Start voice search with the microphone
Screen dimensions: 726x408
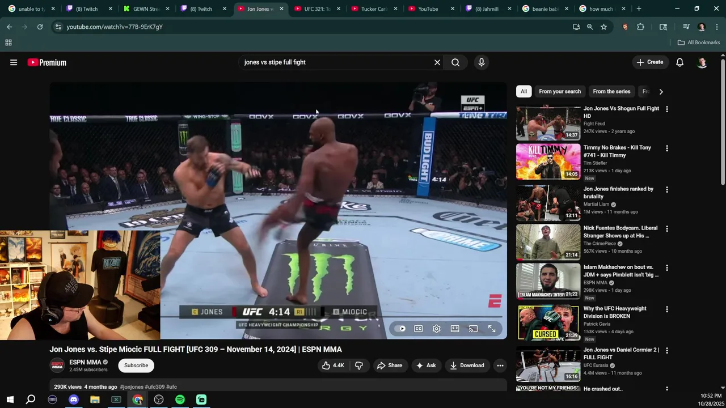482,62
